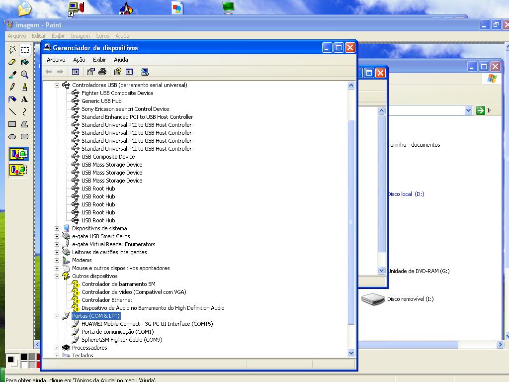Click the Paint canvas horizontal scroll right arrow
Viewport: 509px width, 382px height.
point(500,344)
